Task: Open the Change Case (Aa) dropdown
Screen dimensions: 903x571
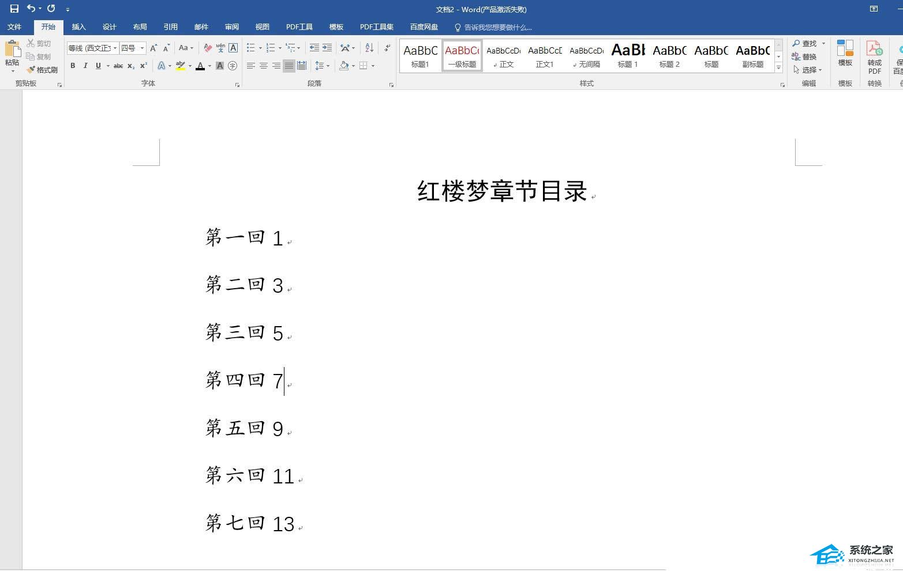Action: pos(185,48)
